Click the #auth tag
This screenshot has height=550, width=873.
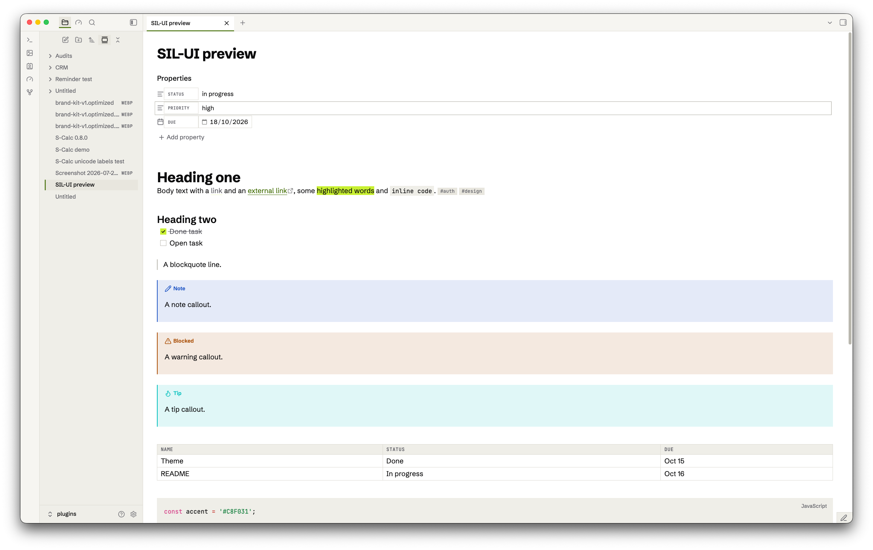447,191
